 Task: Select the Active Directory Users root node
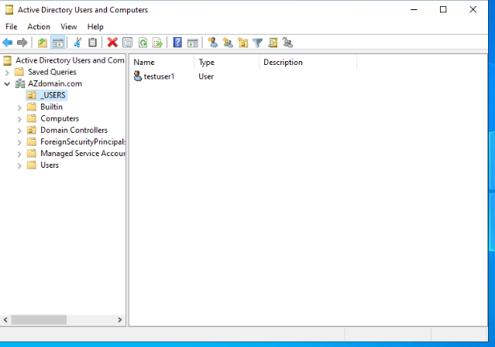(70, 60)
